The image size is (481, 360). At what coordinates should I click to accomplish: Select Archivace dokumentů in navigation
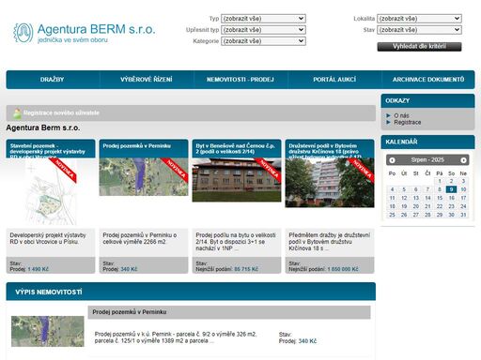(x=428, y=80)
